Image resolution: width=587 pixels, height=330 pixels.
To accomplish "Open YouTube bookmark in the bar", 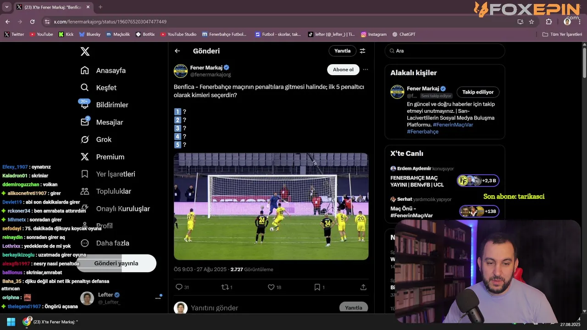I will click(41, 34).
